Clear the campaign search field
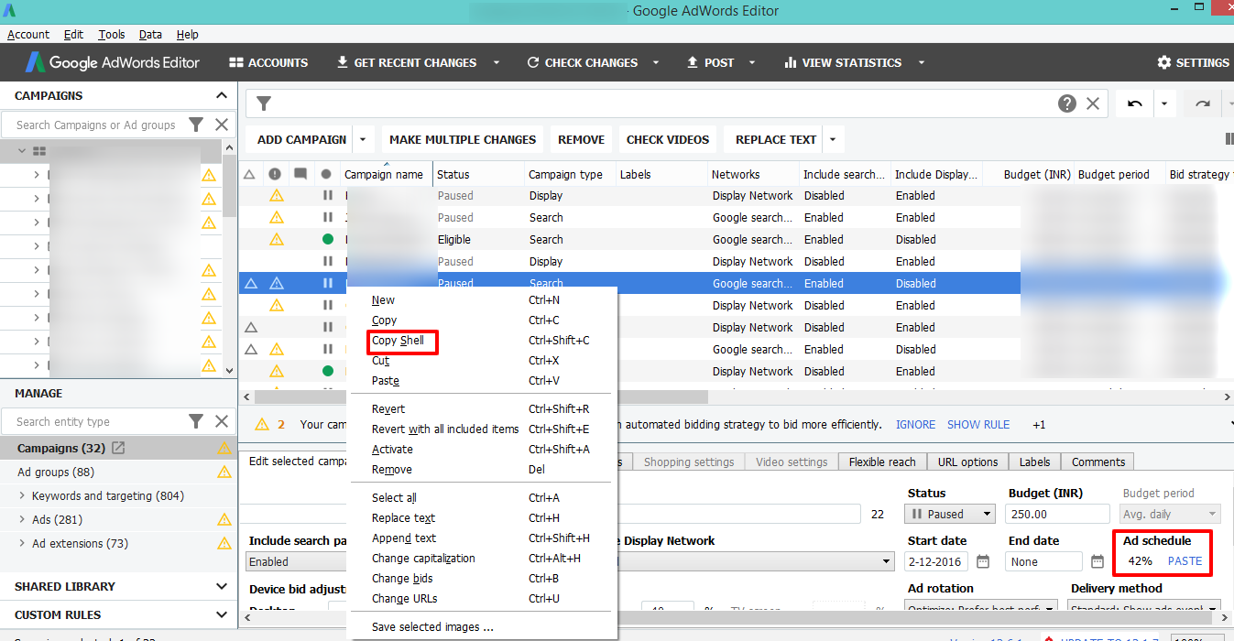 point(222,125)
